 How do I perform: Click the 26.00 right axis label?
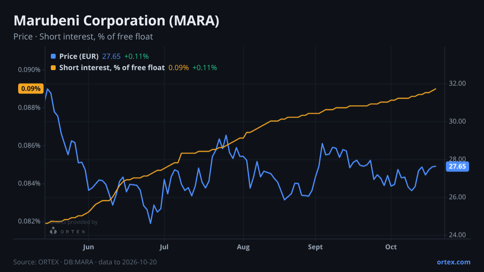tap(457, 197)
